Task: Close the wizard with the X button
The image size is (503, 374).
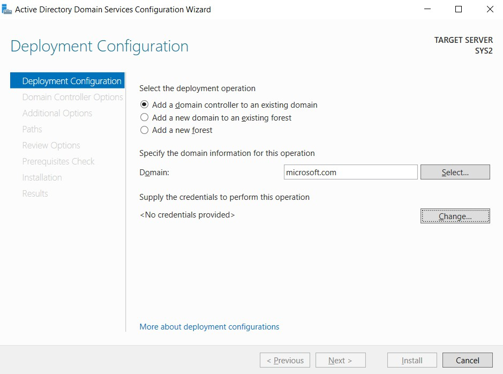Action: coord(490,9)
